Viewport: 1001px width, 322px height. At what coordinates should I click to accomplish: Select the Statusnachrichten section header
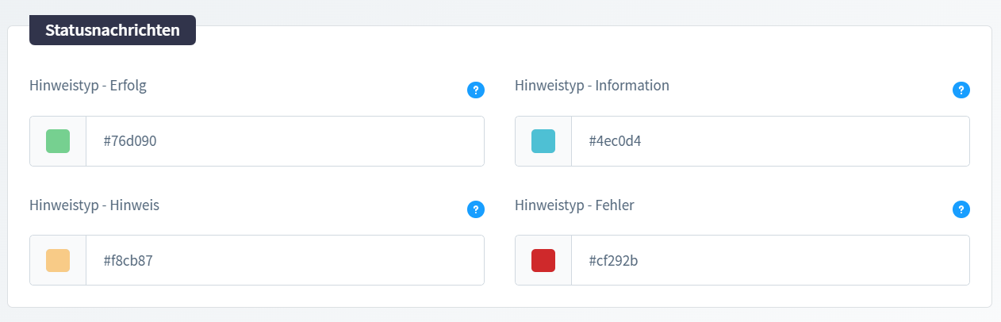pos(113,30)
